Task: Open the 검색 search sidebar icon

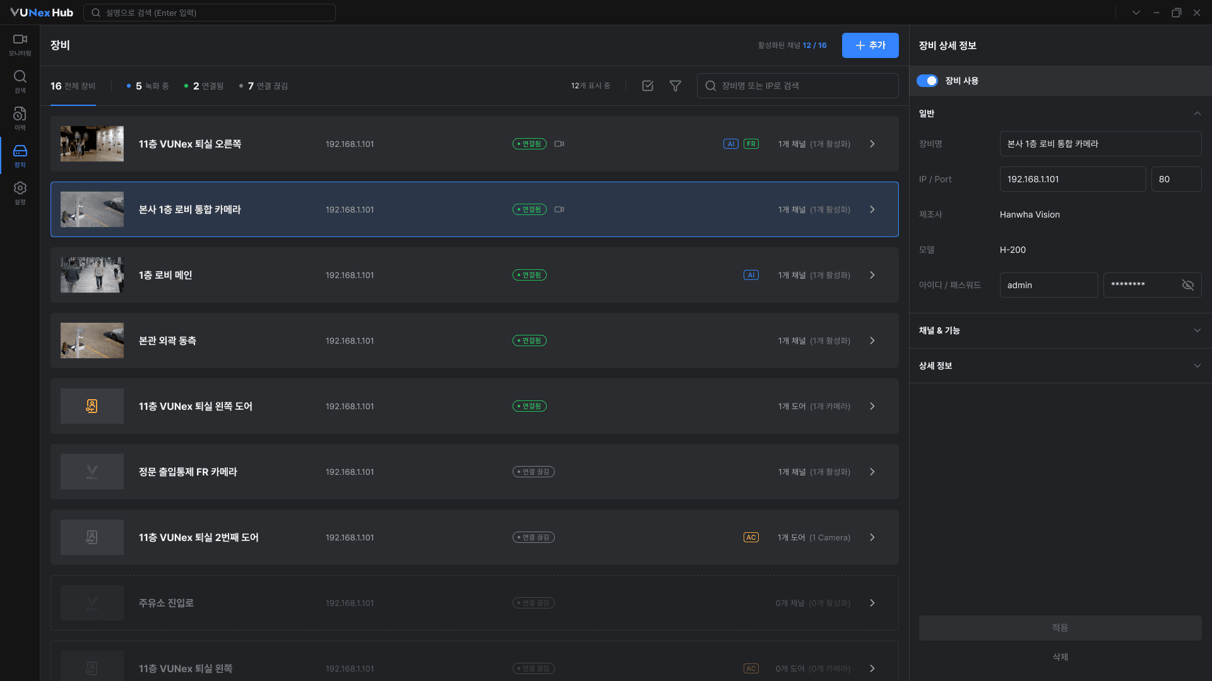Action: pos(20,82)
